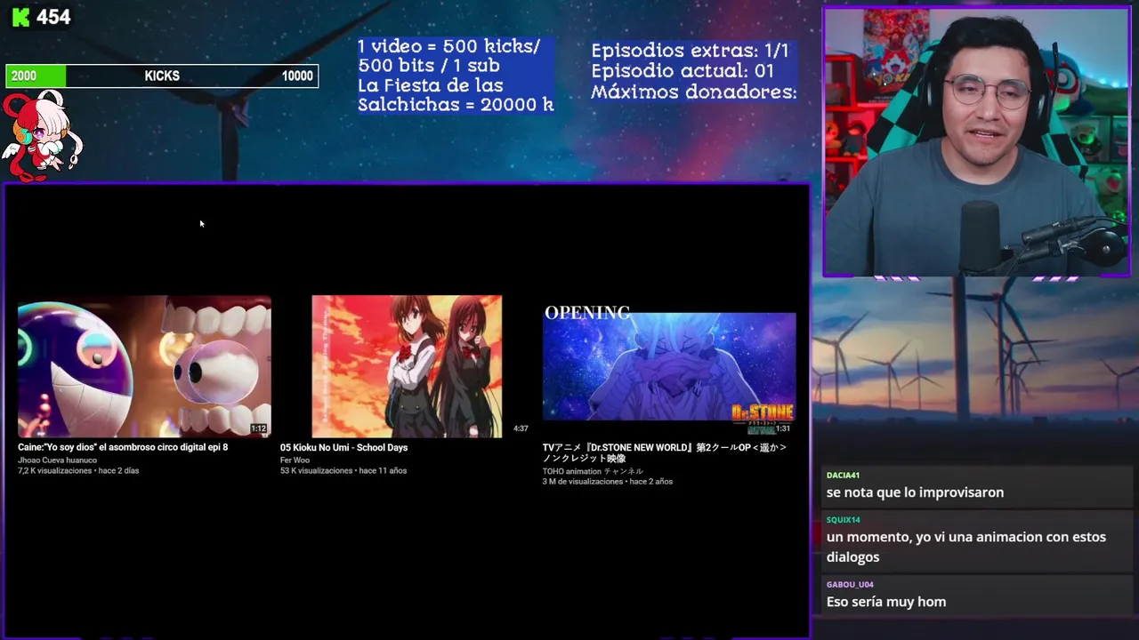Click the red-haired chibi mascot

[x=41, y=135]
